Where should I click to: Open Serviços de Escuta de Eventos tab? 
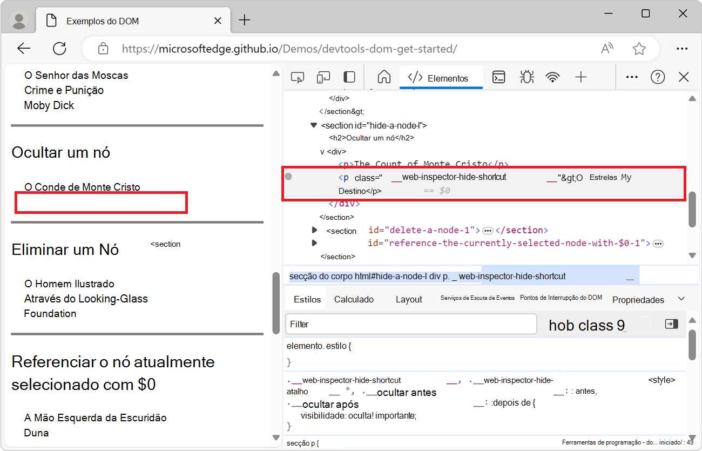(477, 298)
